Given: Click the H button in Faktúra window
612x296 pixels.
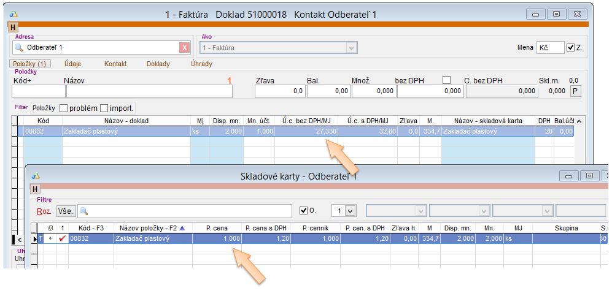Looking at the screenshot, I should (x=13, y=27).
